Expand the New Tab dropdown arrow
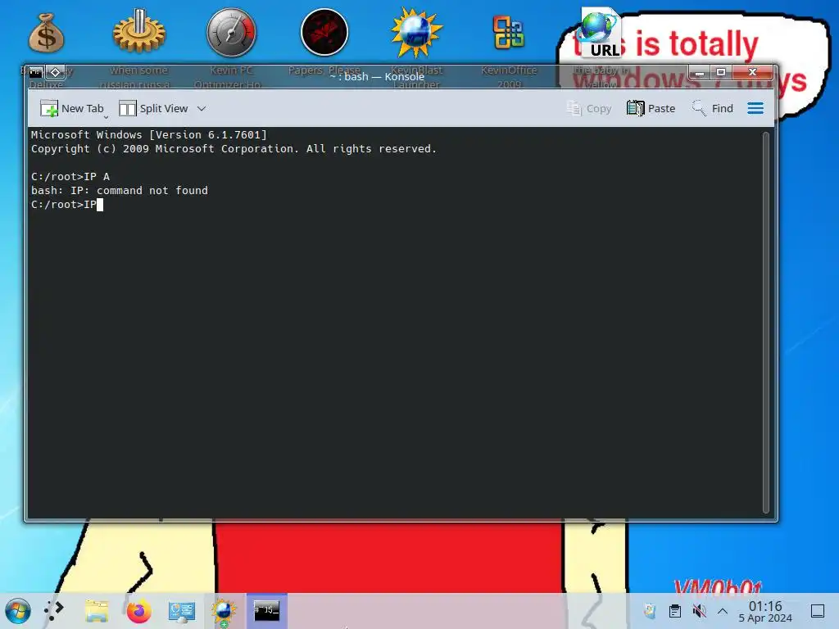 (x=106, y=117)
